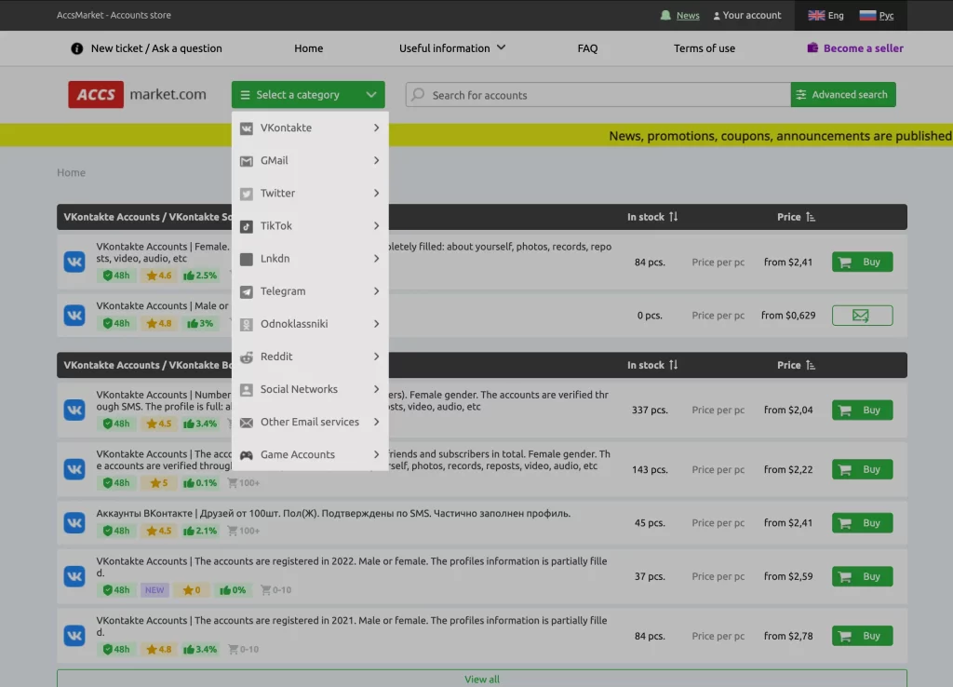Click the news bell icon
Screen dimensions: 953x687
click(x=665, y=16)
